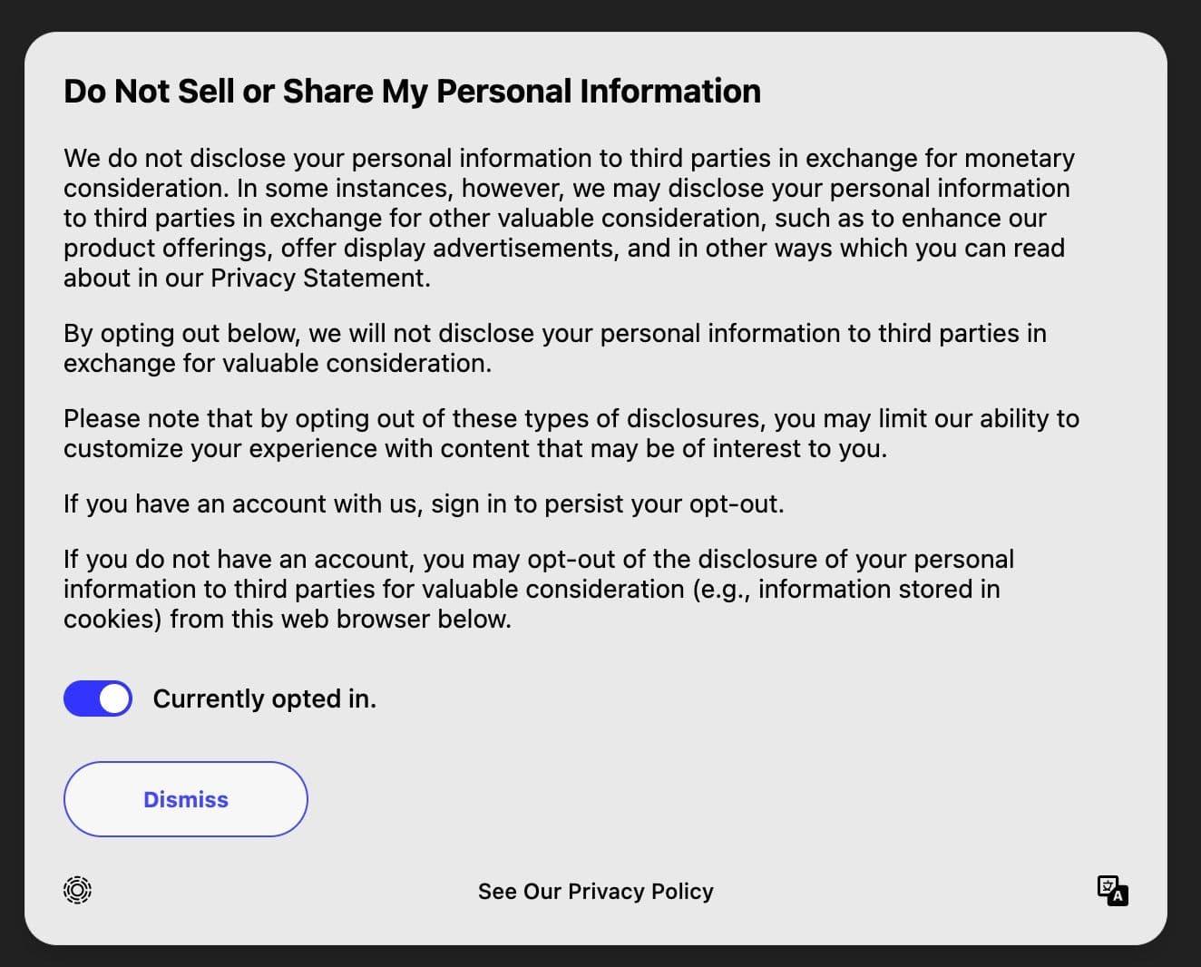Click "monetary" in the first paragraph

[x=1019, y=159]
